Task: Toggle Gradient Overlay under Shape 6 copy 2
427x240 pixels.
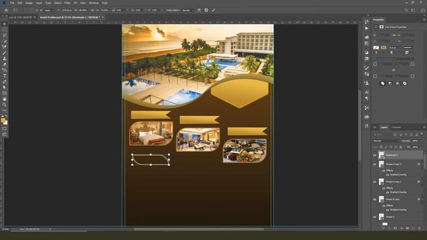Action: coord(388,193)
